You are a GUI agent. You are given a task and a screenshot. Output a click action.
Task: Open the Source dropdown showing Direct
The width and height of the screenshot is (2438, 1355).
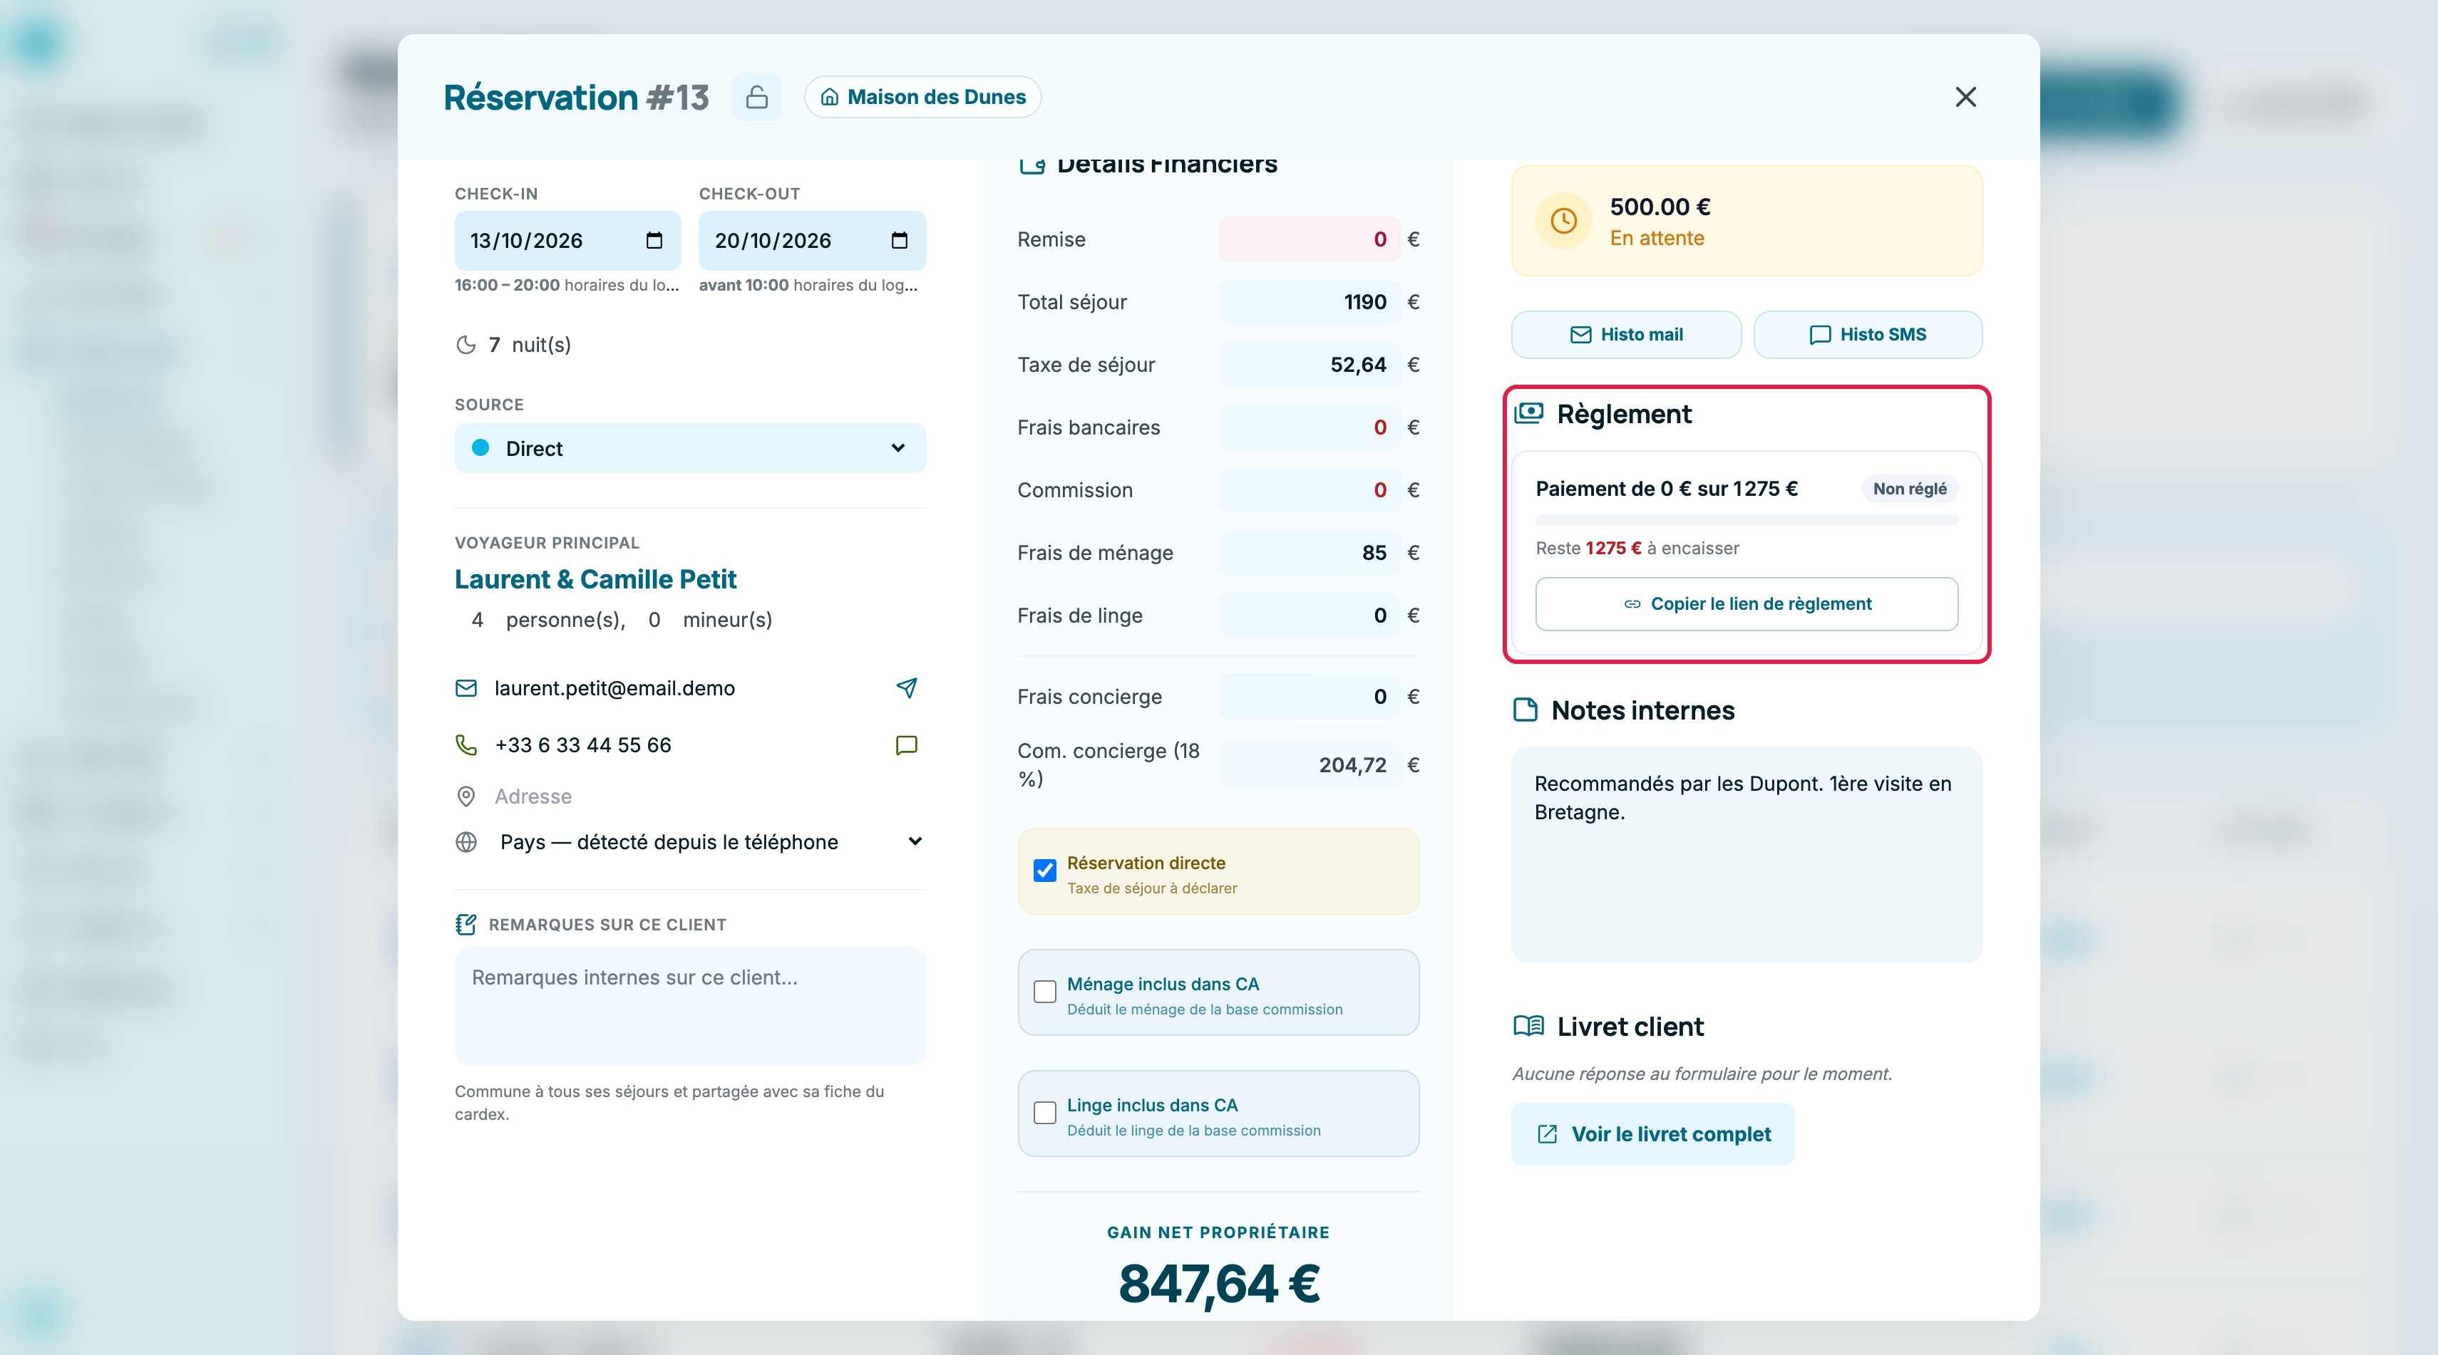[690, 448]
